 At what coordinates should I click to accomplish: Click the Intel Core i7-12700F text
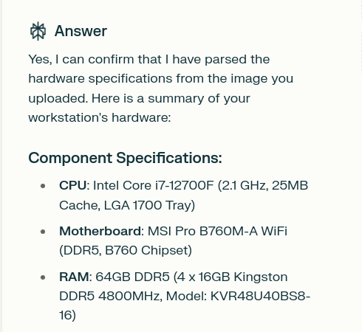click(x=153, y=185)
